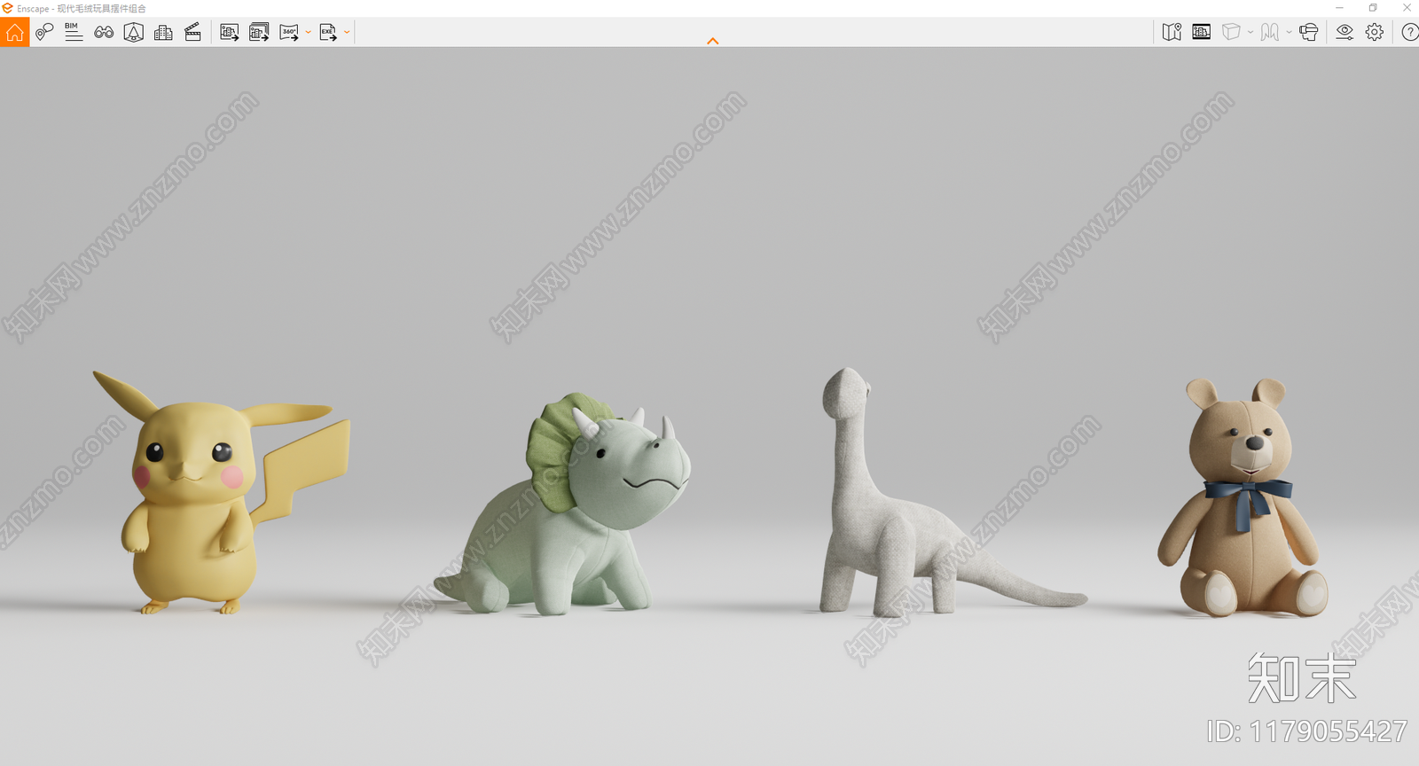Export a screenshot image
1419x766 pixels.
230,33
